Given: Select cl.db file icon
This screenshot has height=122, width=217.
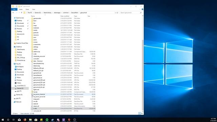Looking at the screenshot, I should (x=32, y=54).
